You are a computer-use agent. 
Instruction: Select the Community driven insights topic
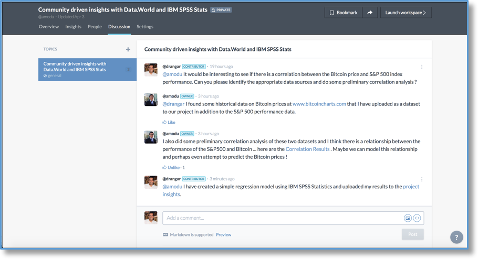[x=87, y=69]
